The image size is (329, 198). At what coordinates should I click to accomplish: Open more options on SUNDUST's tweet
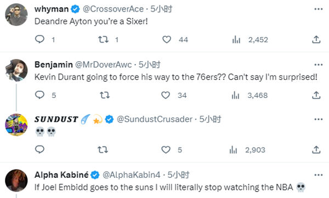[x=319, y=119]
